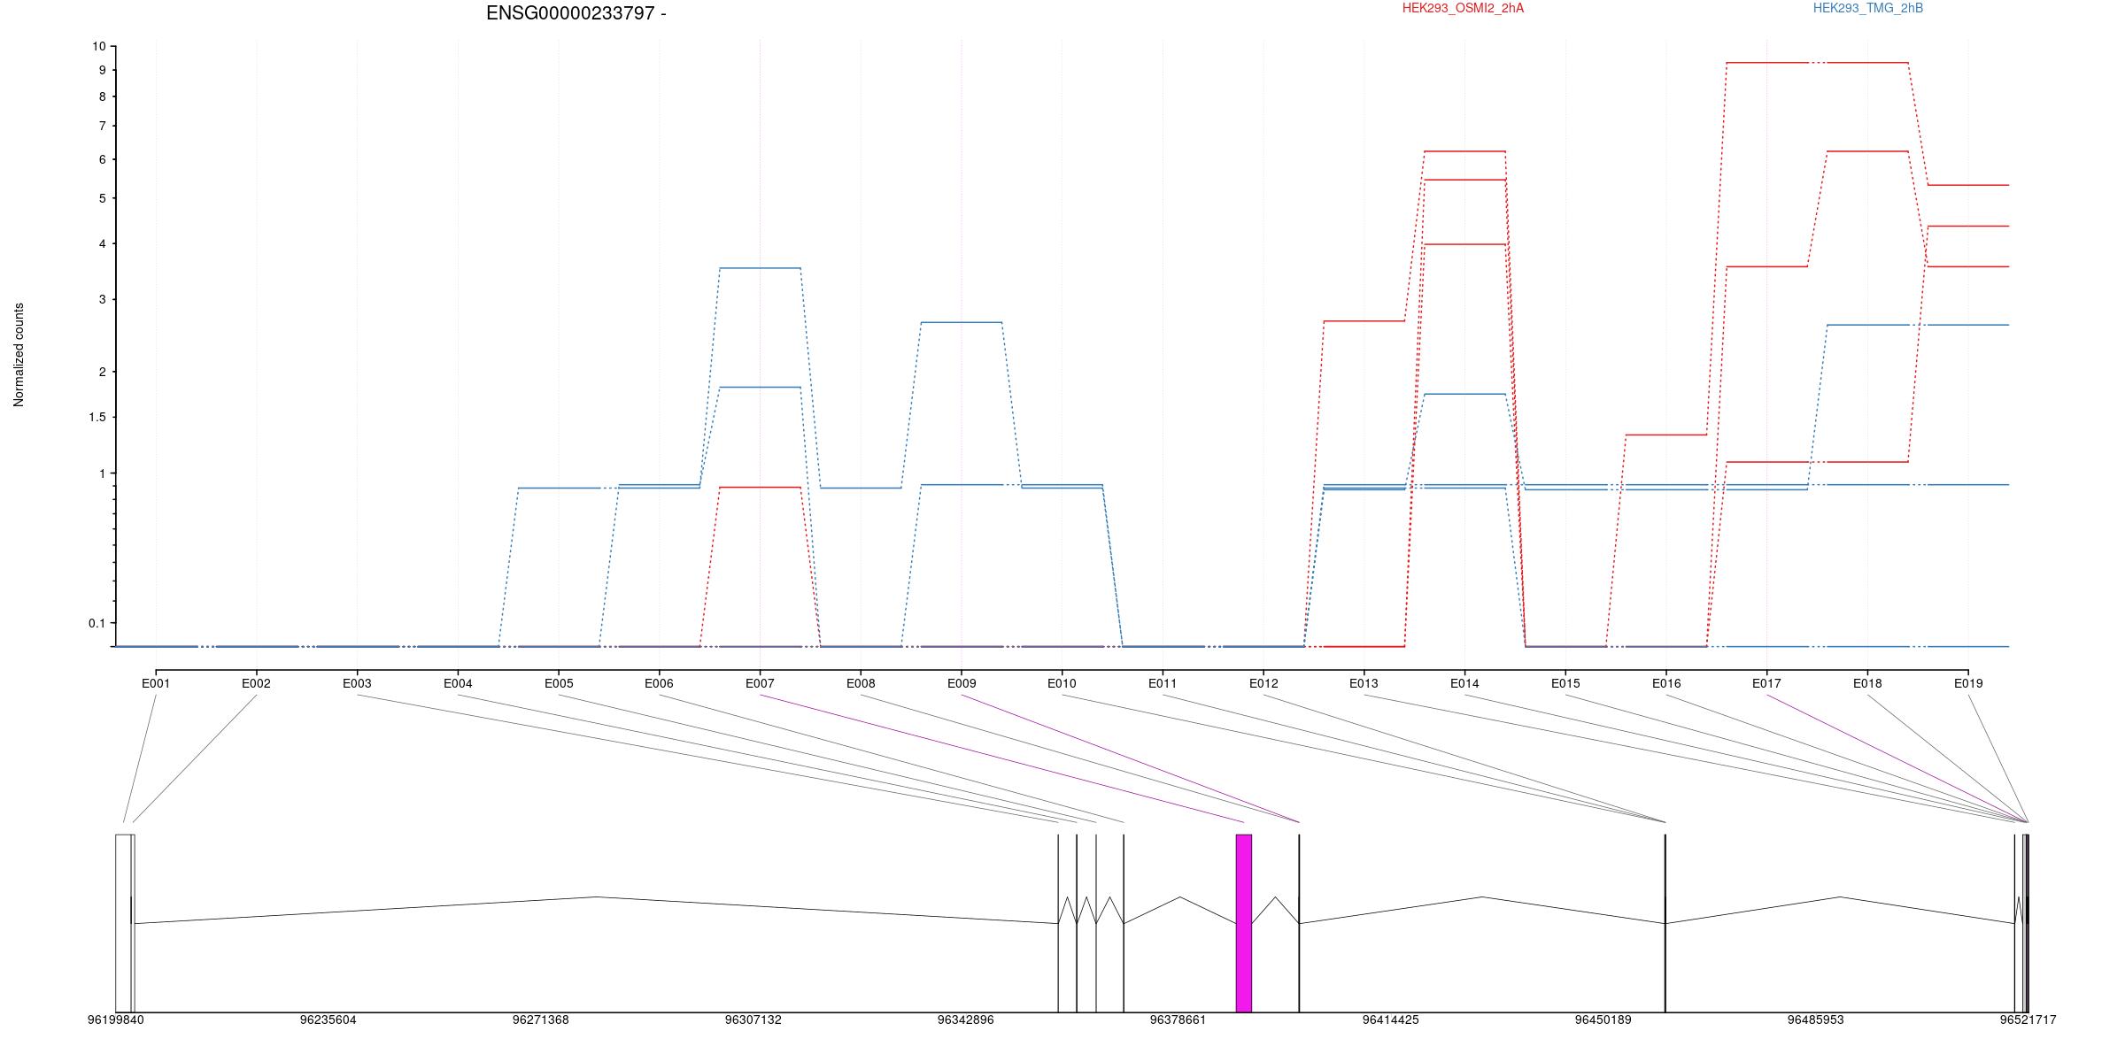
Task: Click exon label E011
Action: 1163,683
